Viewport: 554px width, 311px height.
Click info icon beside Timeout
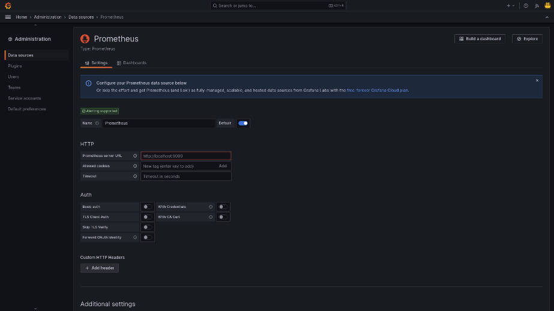point(135,176)
